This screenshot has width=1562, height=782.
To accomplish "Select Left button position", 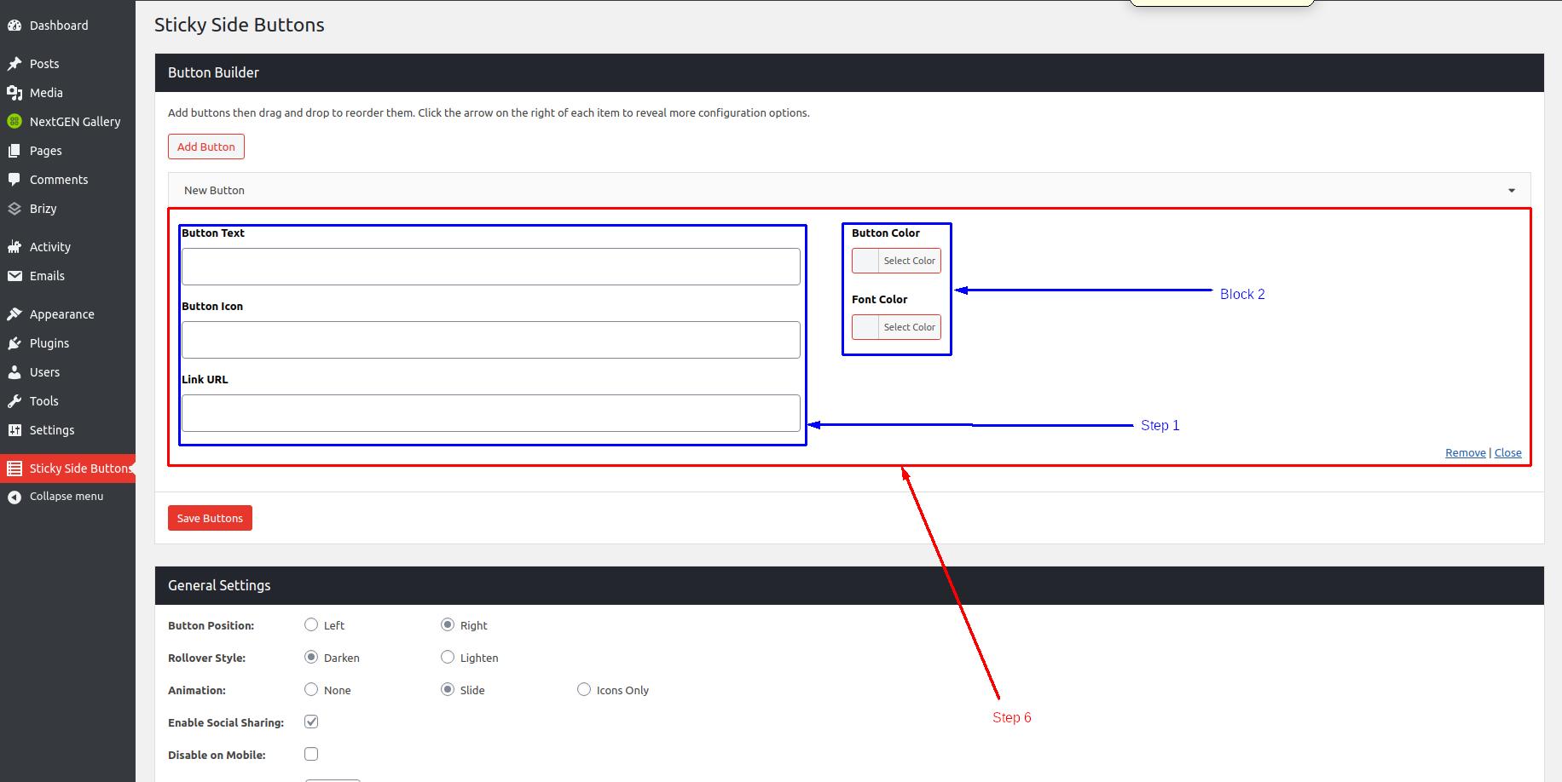I will 311,624.
